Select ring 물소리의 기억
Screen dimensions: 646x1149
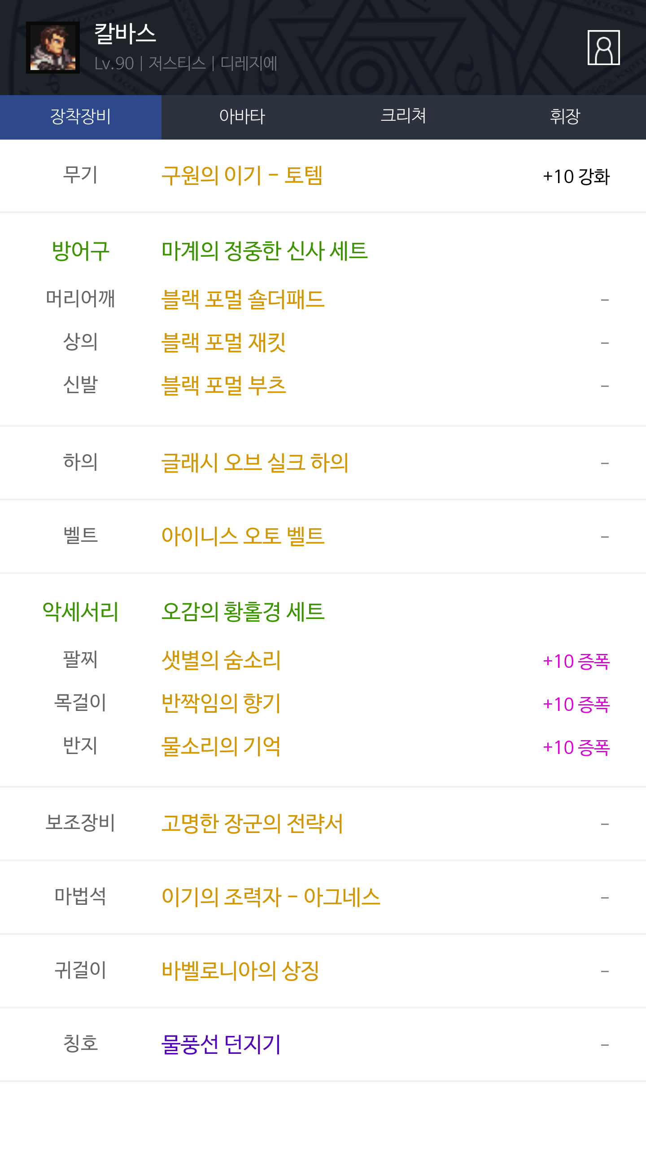point(221,746)
